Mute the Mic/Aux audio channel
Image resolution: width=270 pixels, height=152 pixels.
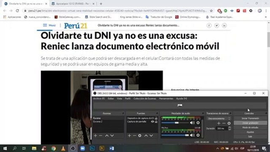[x=192, y=135]
